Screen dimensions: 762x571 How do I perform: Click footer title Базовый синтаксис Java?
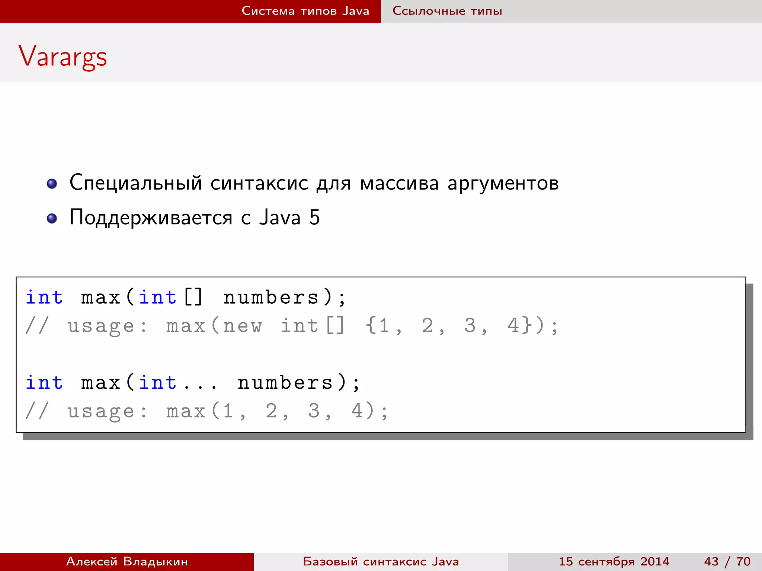point(381,561)
